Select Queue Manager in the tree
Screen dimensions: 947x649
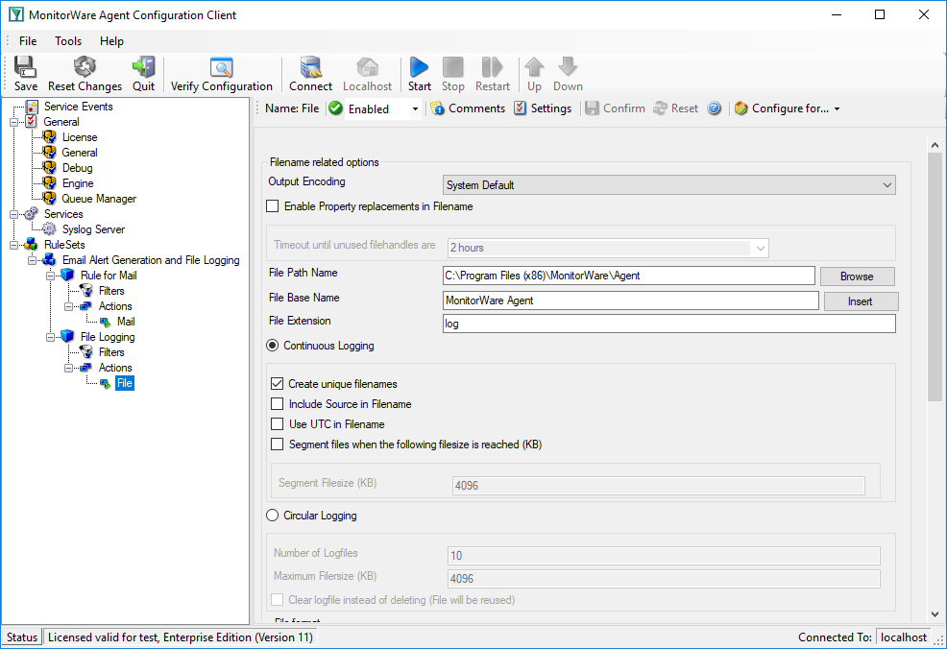coord(99,199)
